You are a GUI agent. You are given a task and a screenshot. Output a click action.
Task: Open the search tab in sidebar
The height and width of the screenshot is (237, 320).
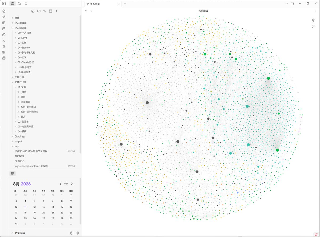(19, 4)
